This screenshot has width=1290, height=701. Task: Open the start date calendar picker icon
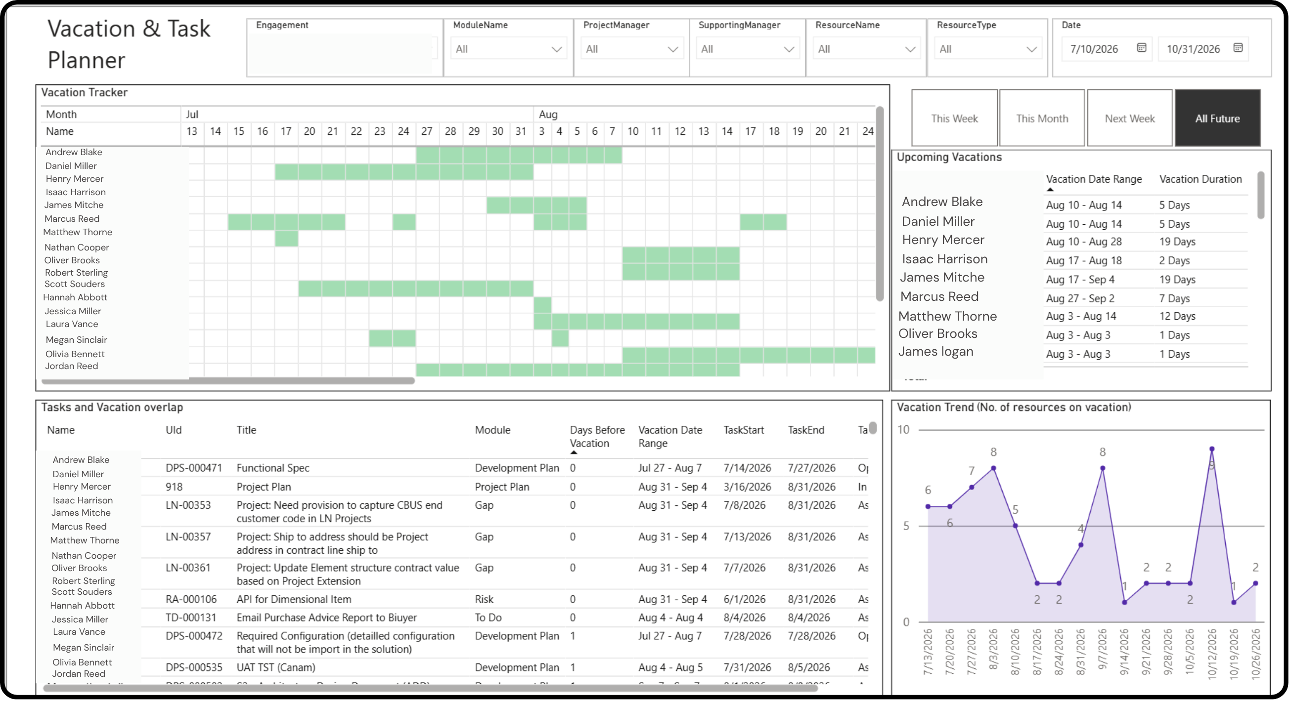pos(1141,47)
